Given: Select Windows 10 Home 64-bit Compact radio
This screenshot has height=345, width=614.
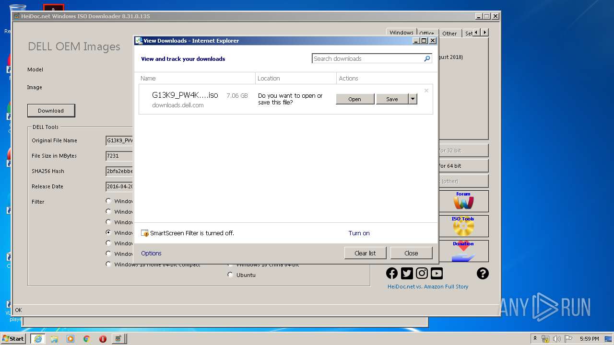Looking at the screenshot, I should click(x=108, y=264).
